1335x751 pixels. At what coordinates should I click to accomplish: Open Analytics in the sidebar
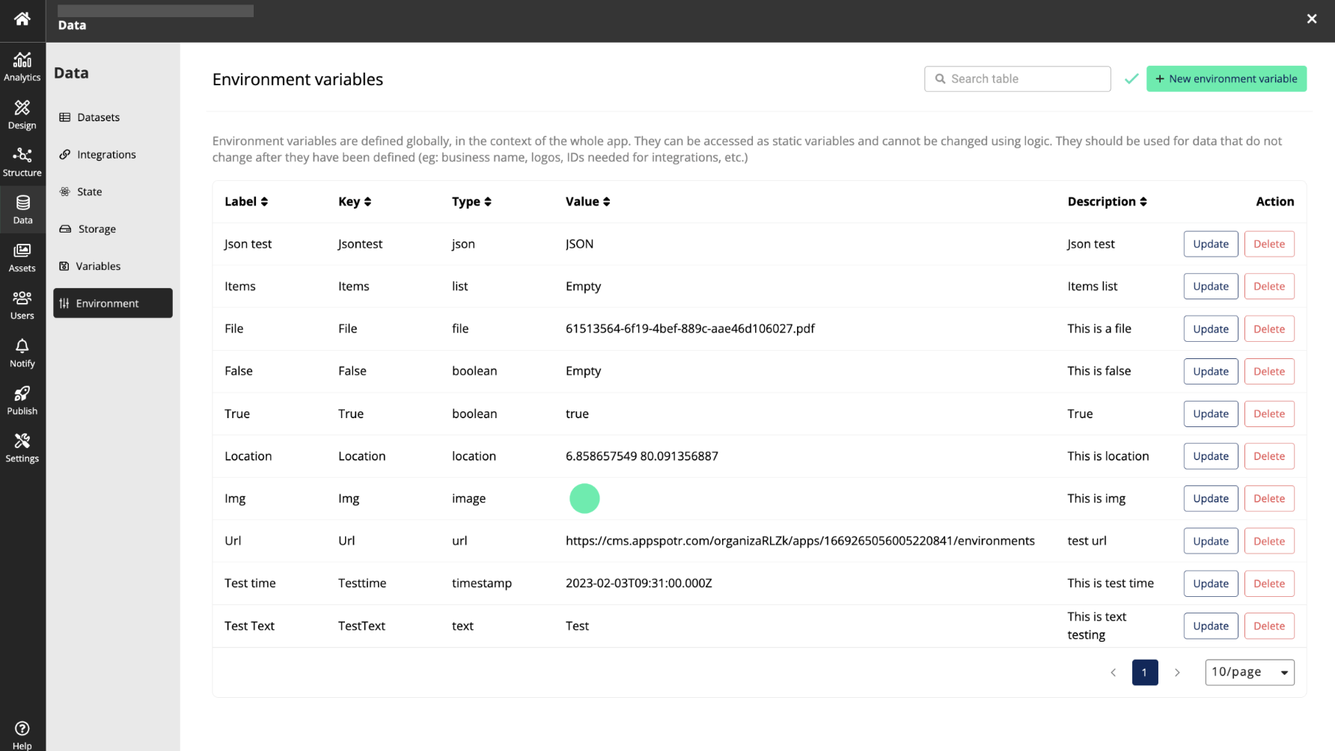[x=22, y=67]
